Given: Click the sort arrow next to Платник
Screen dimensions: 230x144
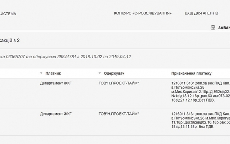Looking at the screenshot, I should pos(41,73).
